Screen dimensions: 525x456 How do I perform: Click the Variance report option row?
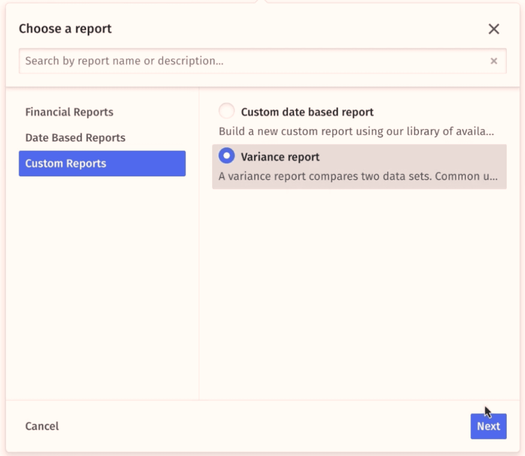[x=359, y=166]
